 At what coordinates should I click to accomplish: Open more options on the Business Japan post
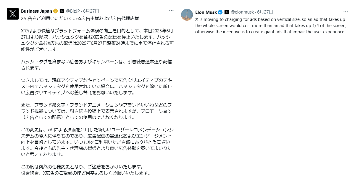(171, 11)
